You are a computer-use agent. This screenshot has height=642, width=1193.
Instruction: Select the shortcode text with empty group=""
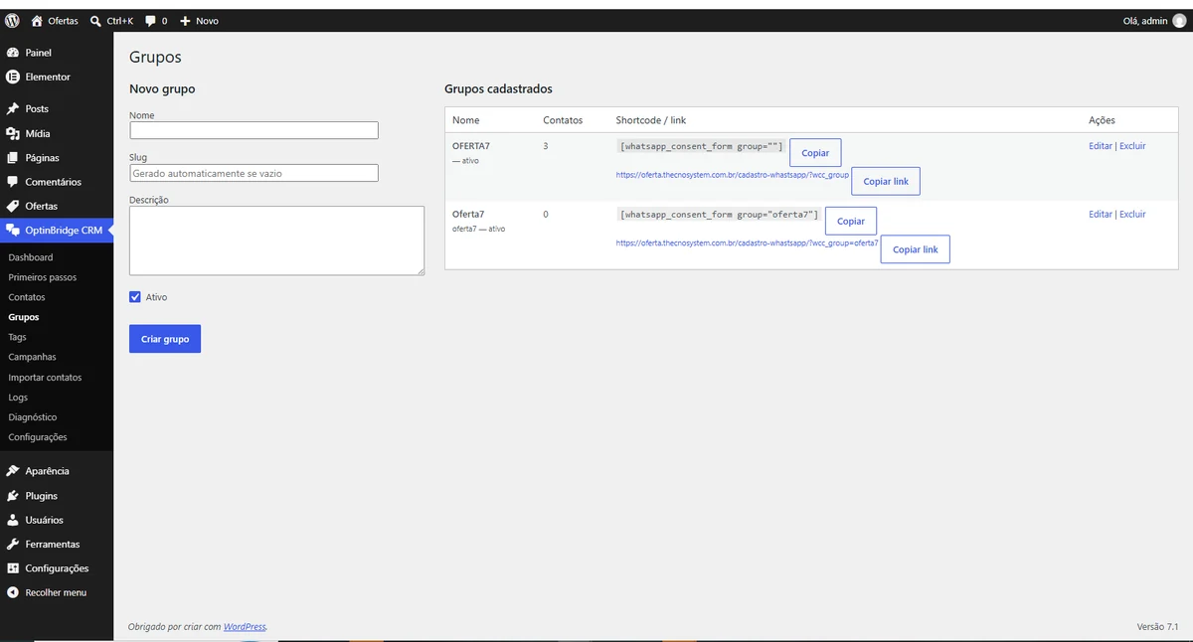coord(701,146)
